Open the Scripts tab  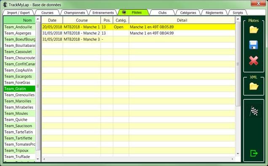[238, 13]
